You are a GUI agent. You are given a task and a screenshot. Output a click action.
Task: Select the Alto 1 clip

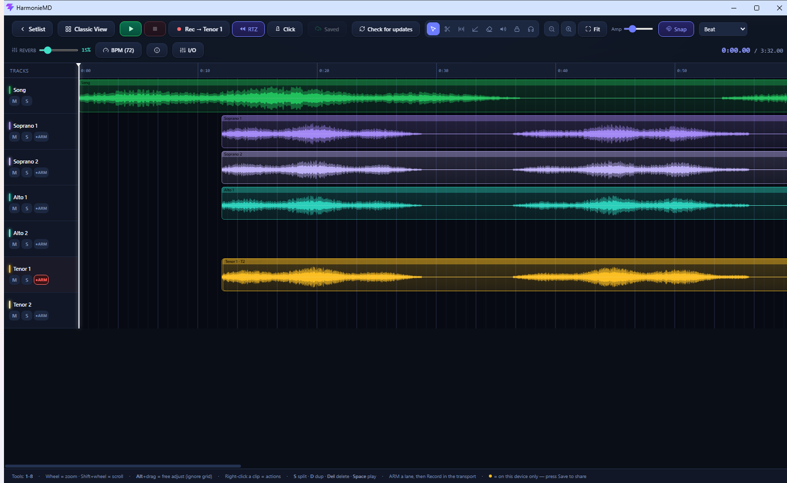[504, 203]
